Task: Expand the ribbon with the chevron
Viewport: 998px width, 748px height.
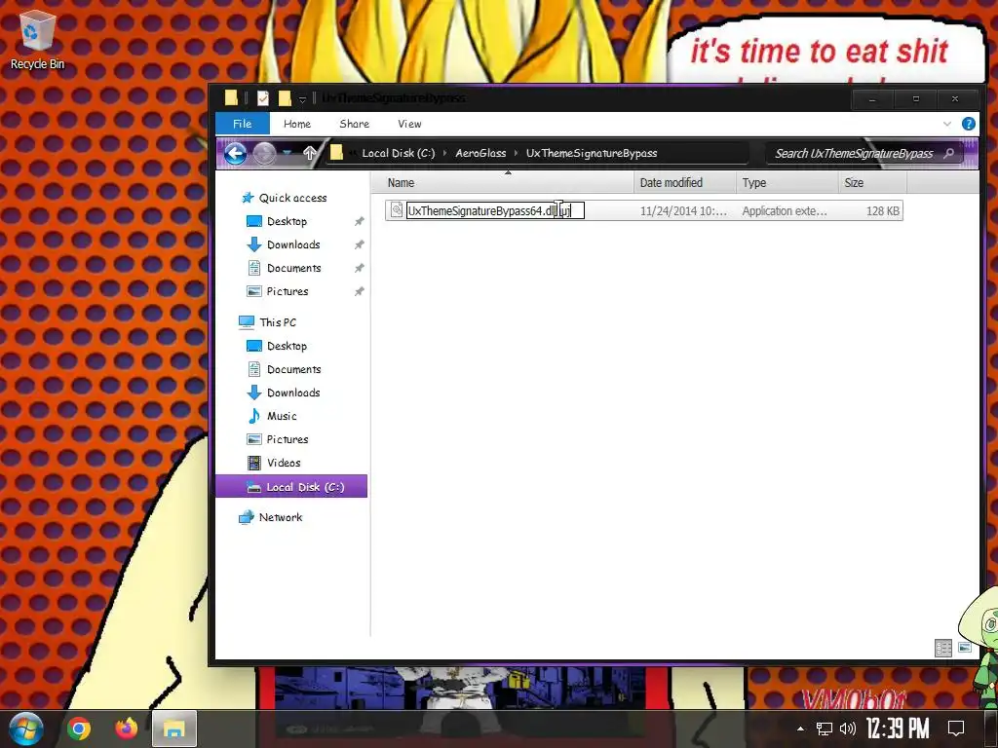Action: click(x=947, y=124)
